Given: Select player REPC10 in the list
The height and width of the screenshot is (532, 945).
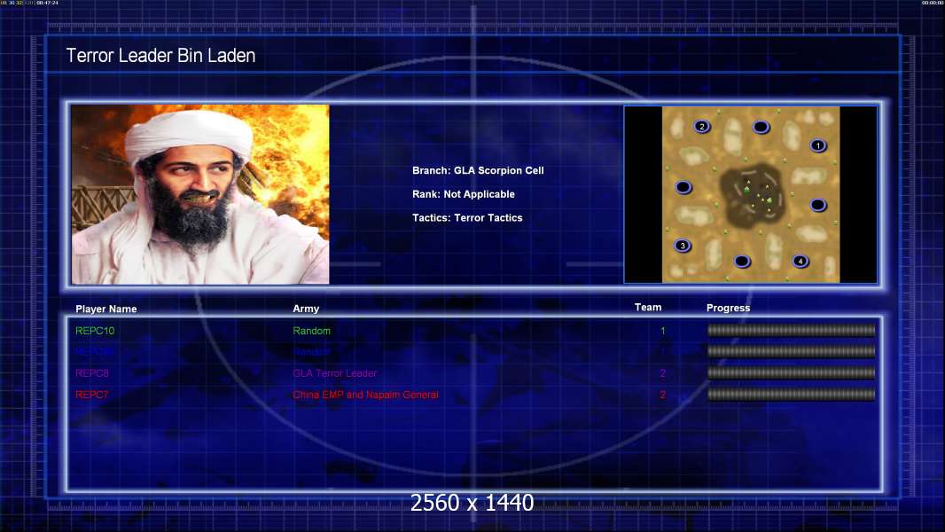Looking at the screenshot, I should 95,331.
